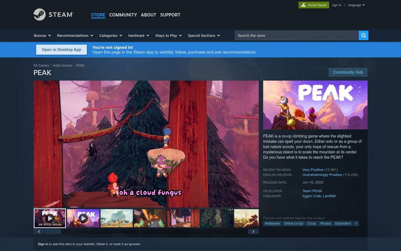Expand the Special Sections dropdown
Screen dimensions: 401x251
(204, 36)
